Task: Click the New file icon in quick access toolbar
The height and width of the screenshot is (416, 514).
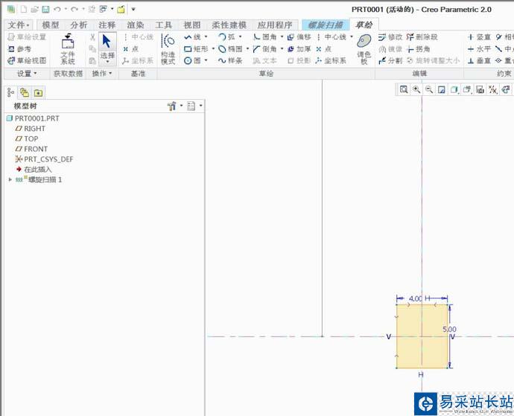Action: [x=24, y=9]
